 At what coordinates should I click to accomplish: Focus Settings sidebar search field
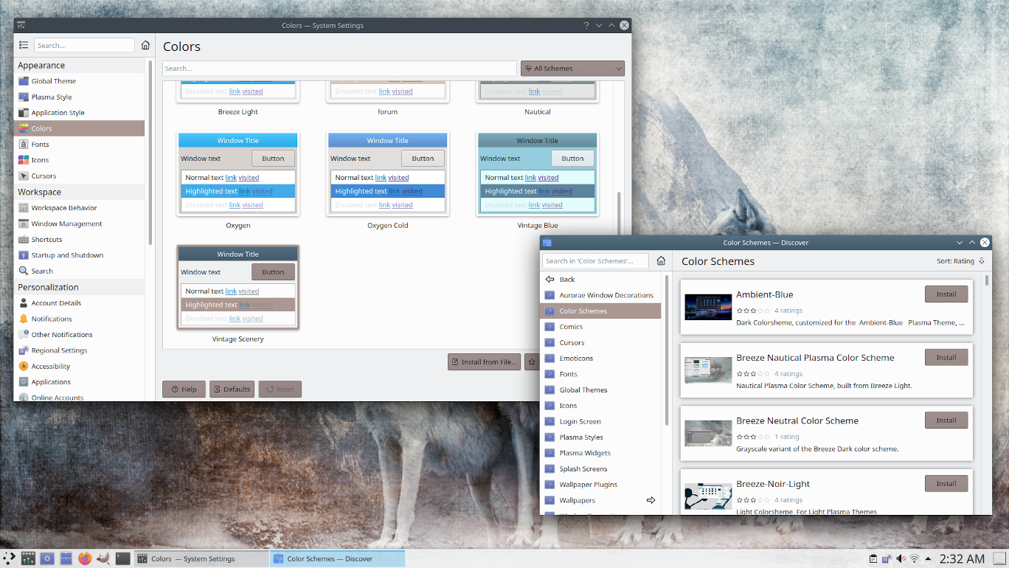84,45
